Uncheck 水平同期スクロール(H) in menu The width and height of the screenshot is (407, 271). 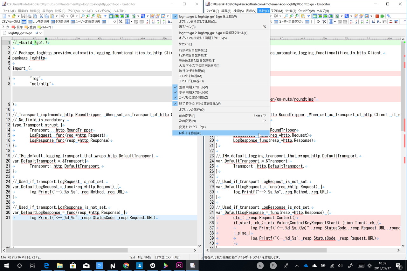point(193,92)
